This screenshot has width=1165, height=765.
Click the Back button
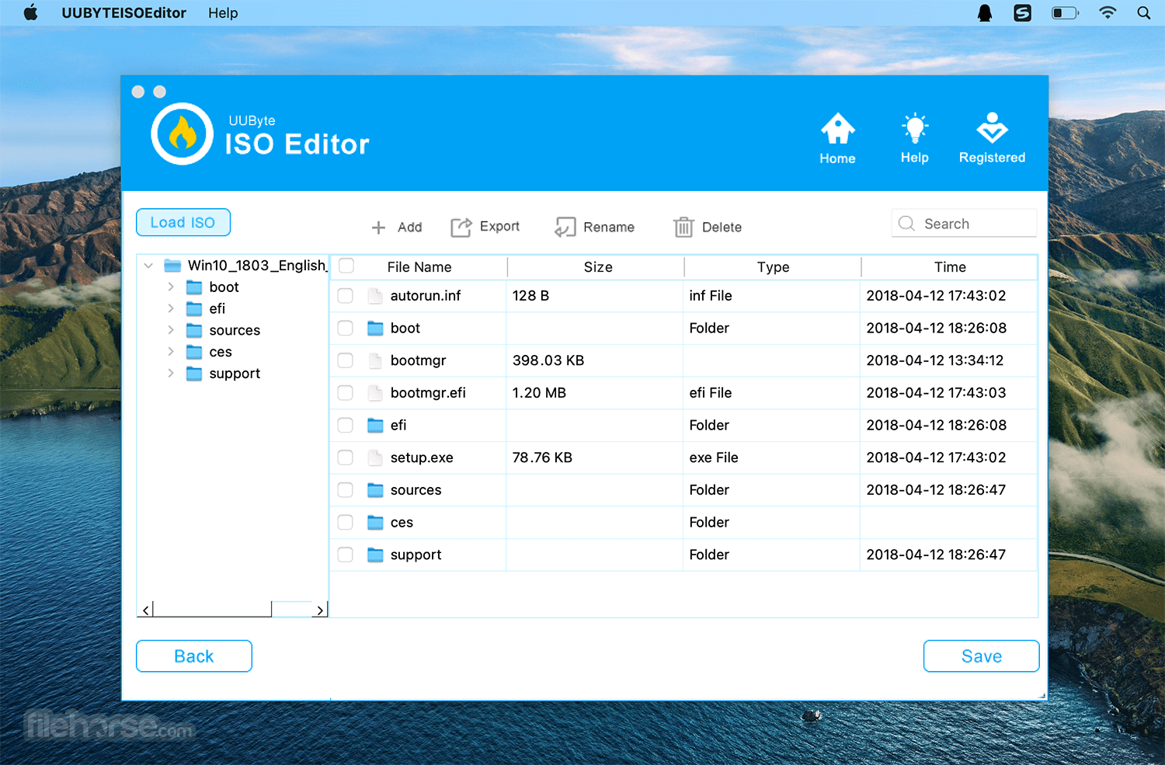point(194,656)
